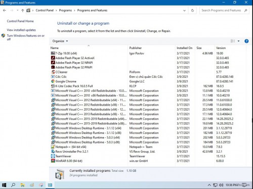Click the K-Lite Codec Pack icon
The height and width of the screenshot is (189, 253).
pyautogui.click(x=53, y=86)
